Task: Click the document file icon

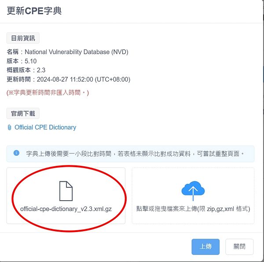Action: pyautogui.click(x=66, y=191)
